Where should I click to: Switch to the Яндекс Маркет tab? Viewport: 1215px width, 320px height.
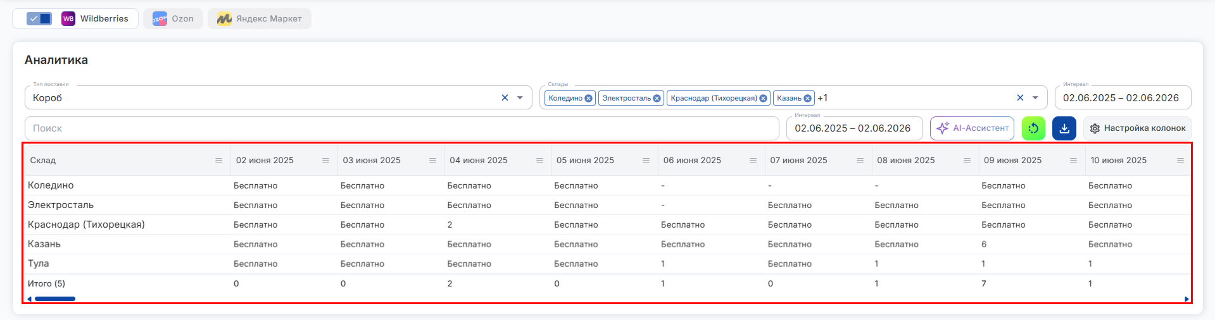[259, 18]
